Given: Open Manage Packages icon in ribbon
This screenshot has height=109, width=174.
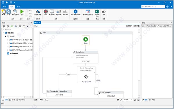Looking at the screenshot, I should (x=38, y=12).
